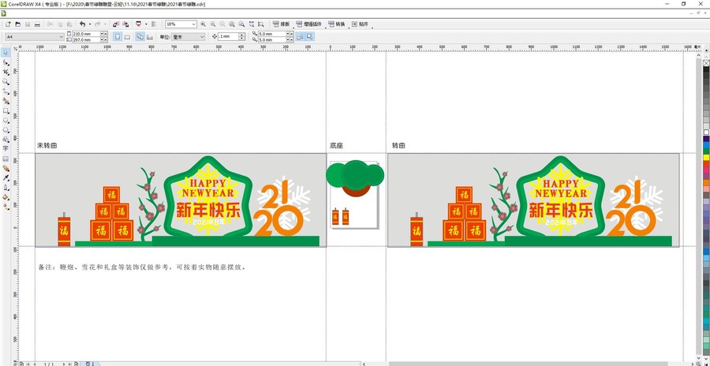Toggle last button on property bar
This screenshot has height=366, width=710.
coord(310,37)
